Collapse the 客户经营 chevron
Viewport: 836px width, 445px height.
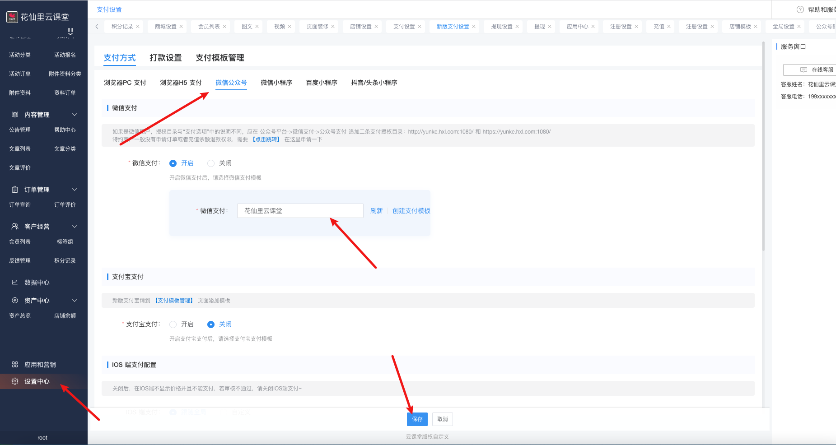(x=75, y=227)
